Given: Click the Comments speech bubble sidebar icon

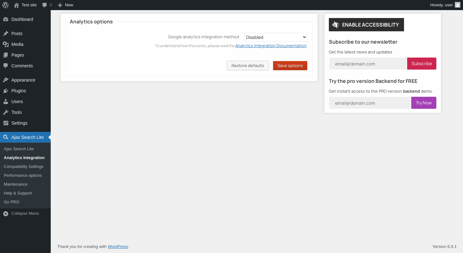Looking at the screenshot, I should [6, 66].
